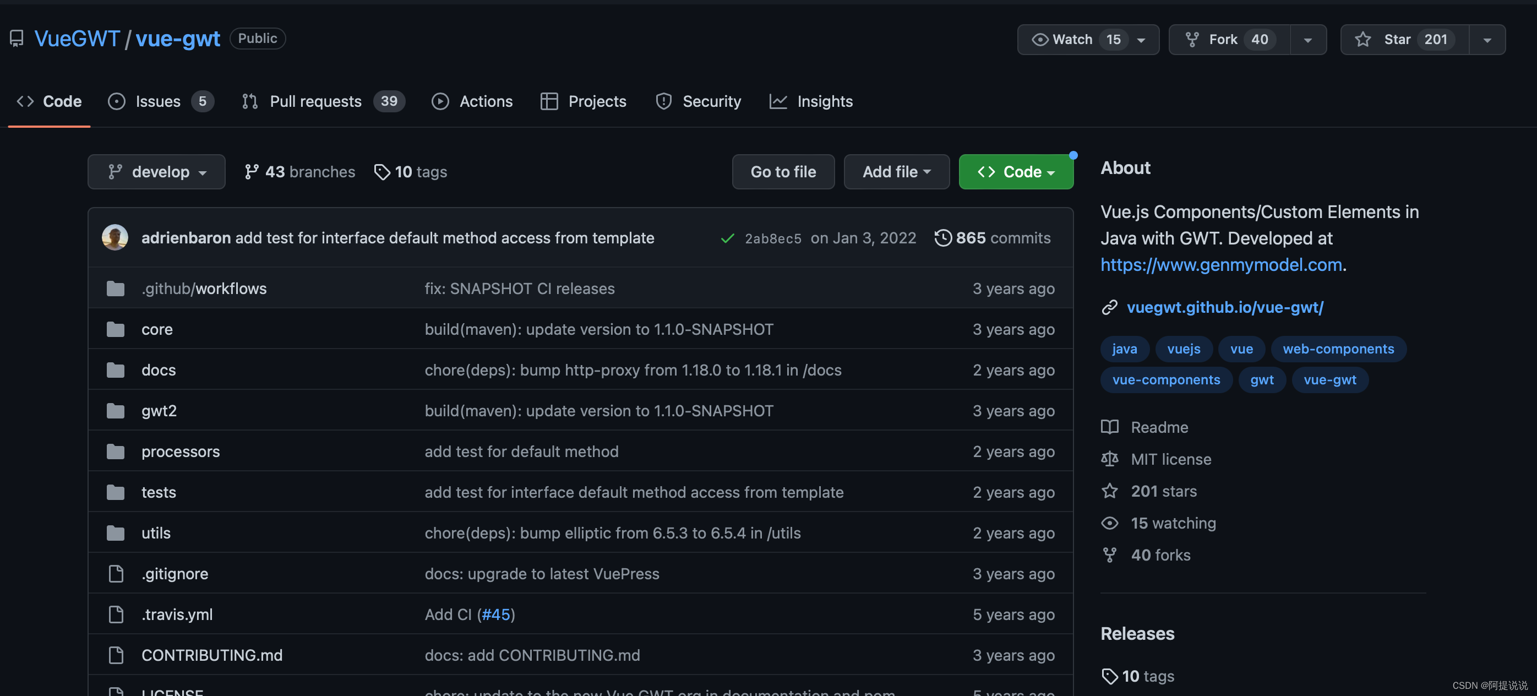Open the Pull requests tab
Screen dimensions: 1537x696
click(x=323, y=101)
